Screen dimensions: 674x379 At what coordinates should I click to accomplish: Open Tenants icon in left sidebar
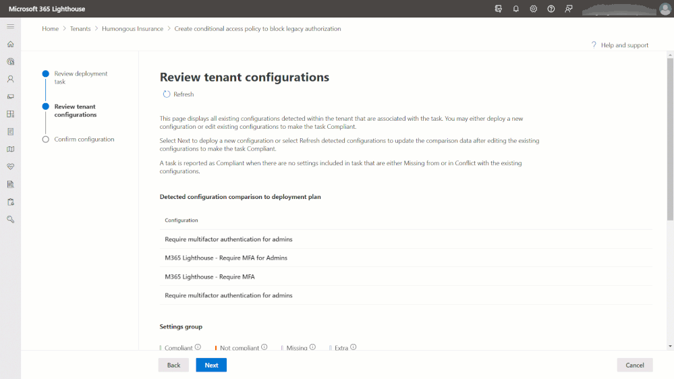tap(10, 61)
